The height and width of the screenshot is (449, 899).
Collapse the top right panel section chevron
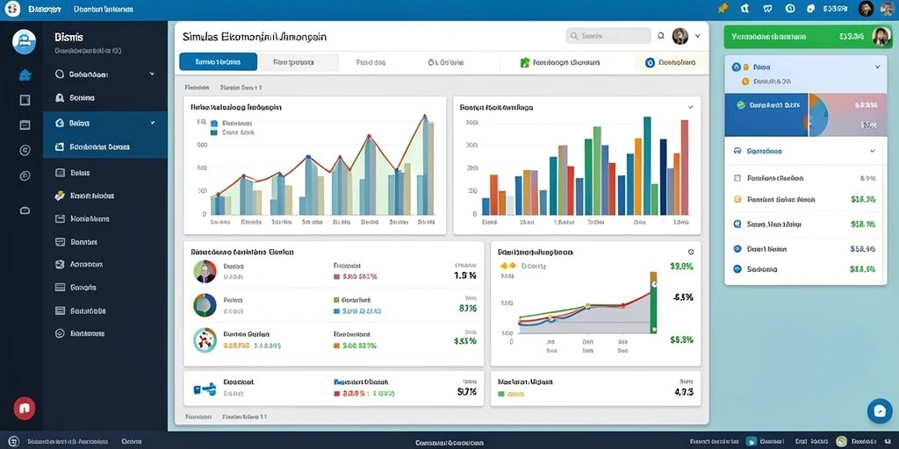click(x=877, y=67)
